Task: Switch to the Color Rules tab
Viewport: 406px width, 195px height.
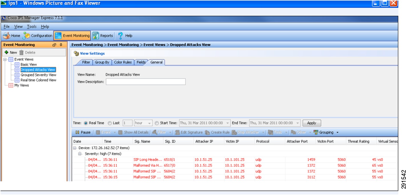Action: point(123,62)
